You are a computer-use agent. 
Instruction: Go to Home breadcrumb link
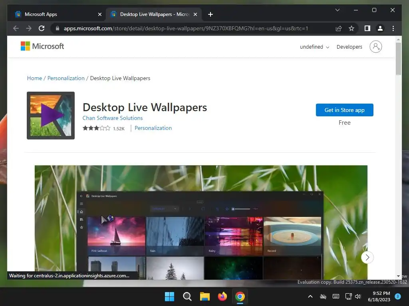34,78
